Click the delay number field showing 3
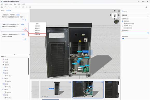The width and height of the screenshot is (150, 100). [x=128, y=28]
